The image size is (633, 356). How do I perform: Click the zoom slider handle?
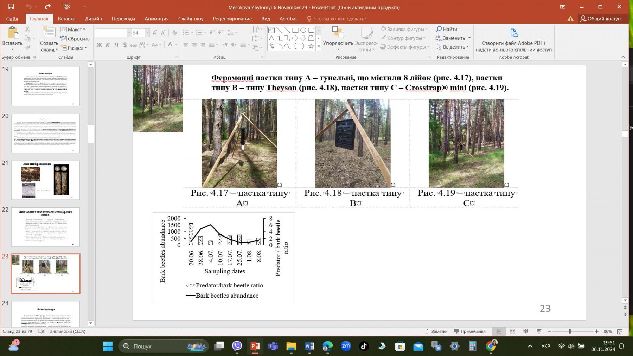click(x=570, y=331)
